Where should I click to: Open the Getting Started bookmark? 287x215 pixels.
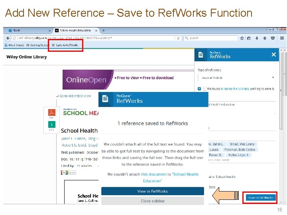pyautogui.click(x=37, y=45)
